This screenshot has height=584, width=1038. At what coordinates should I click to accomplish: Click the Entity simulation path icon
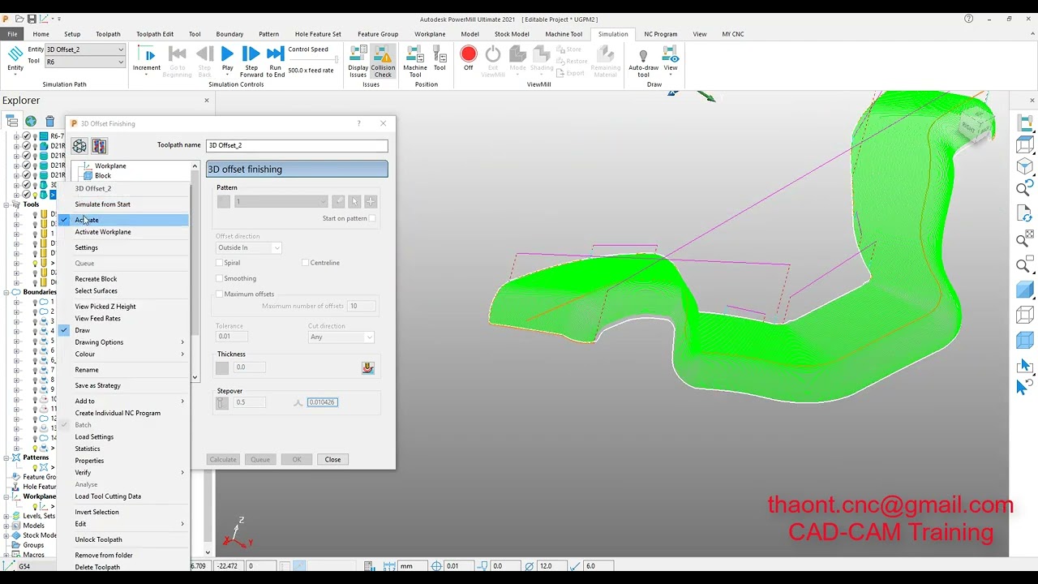[x=15, y=55]
